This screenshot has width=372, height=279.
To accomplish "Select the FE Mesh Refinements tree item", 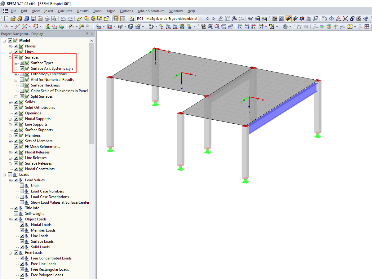I will 42,147.
